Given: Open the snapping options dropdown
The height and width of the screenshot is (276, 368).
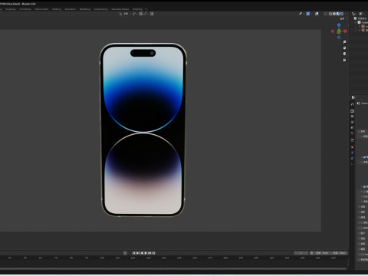Looking at the screenshot, I should [146, 14].
